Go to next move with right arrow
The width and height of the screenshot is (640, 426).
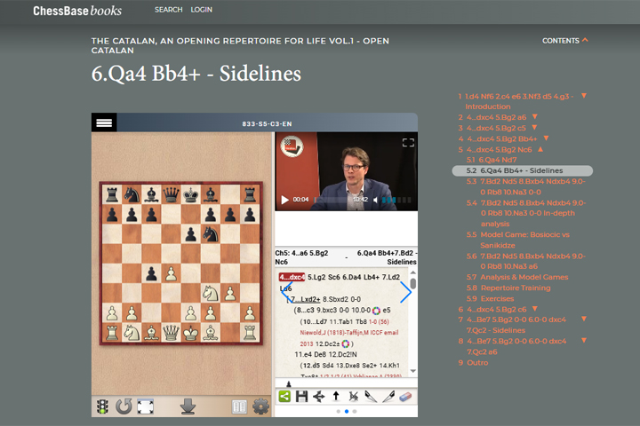(x=405, y=292)
